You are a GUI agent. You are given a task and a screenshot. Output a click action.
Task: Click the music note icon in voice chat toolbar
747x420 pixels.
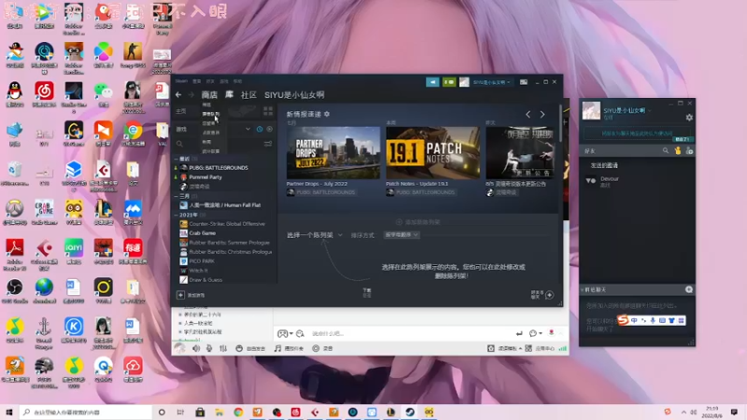point(277,348)
